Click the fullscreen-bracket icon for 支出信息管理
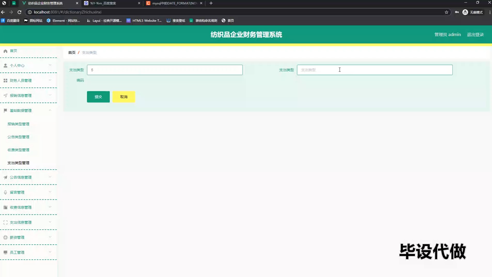 pos(5,222)
